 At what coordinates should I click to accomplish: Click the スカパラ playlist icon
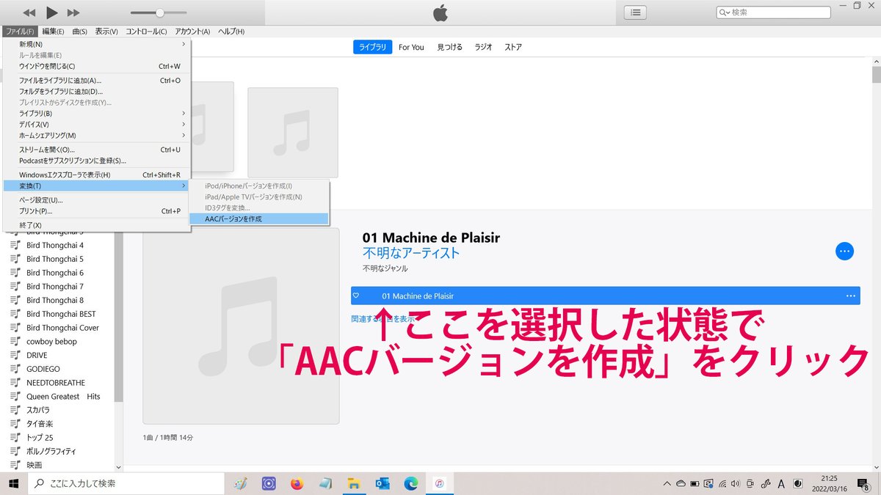click(15, 410)
